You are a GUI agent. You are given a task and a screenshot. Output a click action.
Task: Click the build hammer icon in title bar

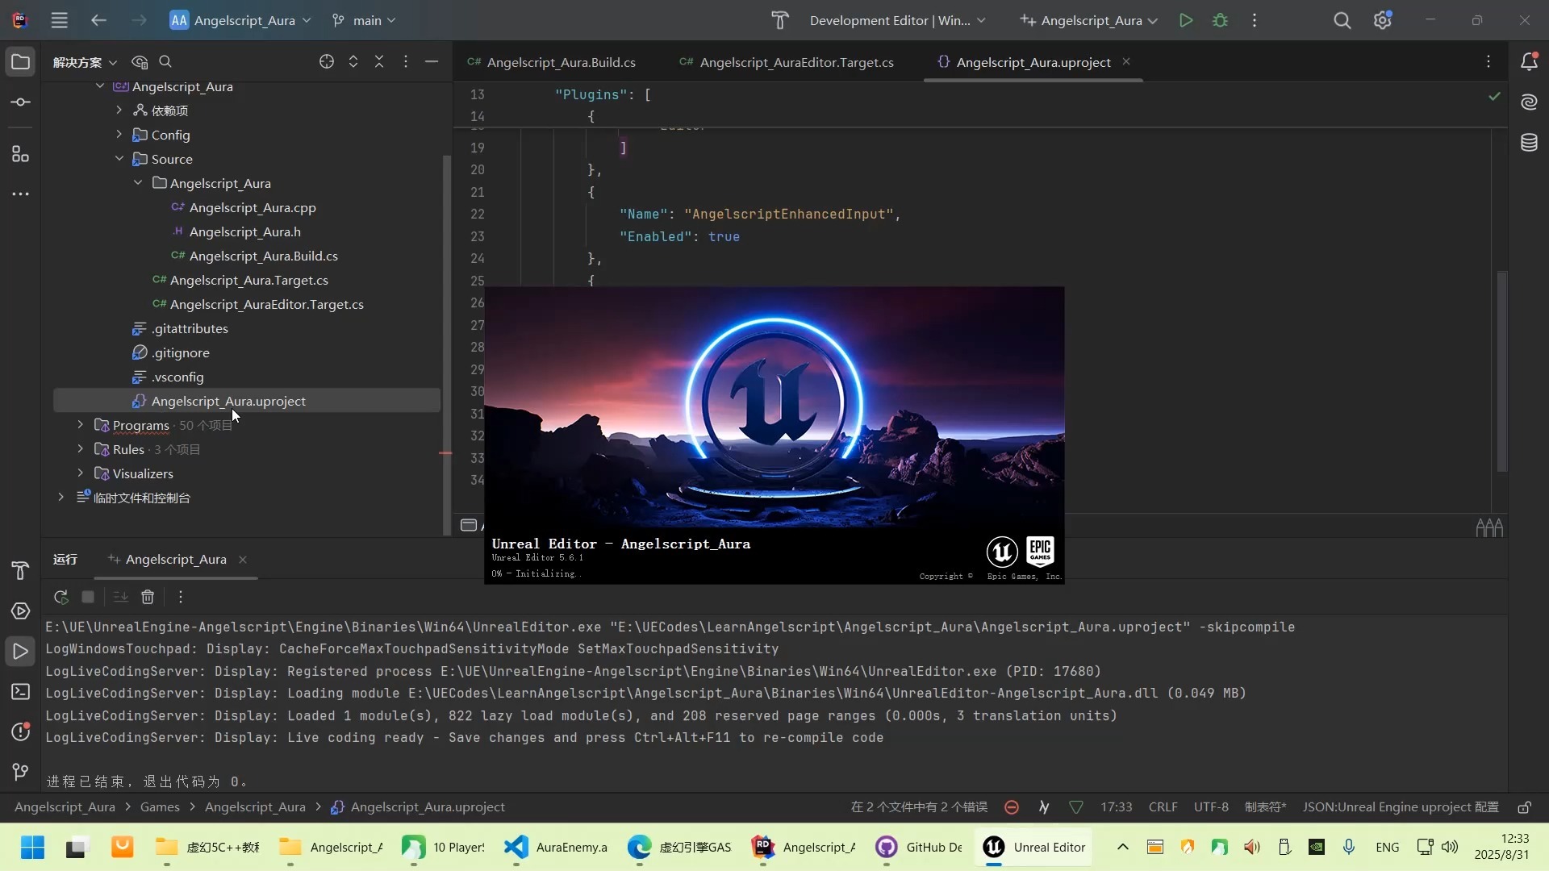click(x=779, y=20)
